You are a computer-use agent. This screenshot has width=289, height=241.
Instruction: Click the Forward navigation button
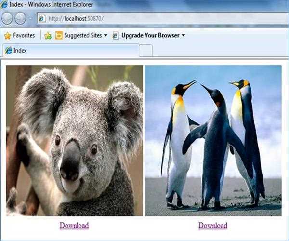pos(20,18)
